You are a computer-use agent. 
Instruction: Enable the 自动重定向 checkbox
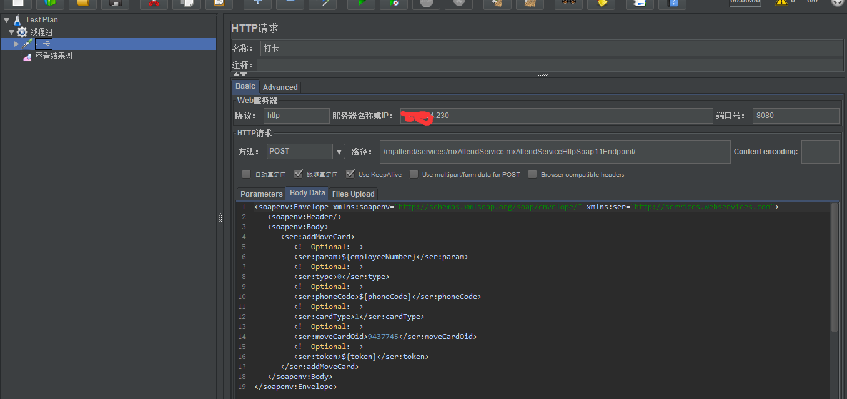[x=246, y=174]
